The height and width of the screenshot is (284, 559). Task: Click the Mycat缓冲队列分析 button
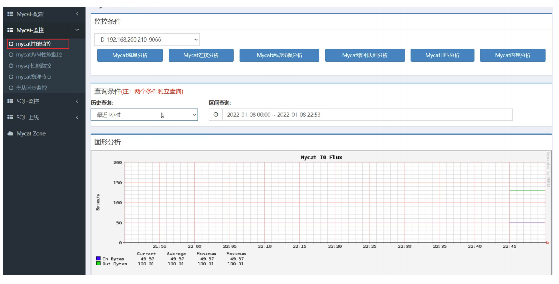point(365,55)
